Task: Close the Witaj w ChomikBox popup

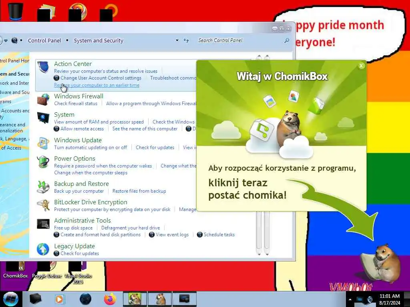Action: (x=361, y=66)
